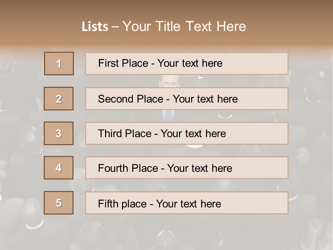Select the number 5 box
Image resolution: width=333 pixels, height=250 pixels.
[x=59, y=203]
